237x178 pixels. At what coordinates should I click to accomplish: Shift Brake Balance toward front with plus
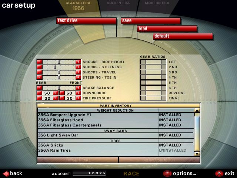pyautogui.click(x=78, y=88)
